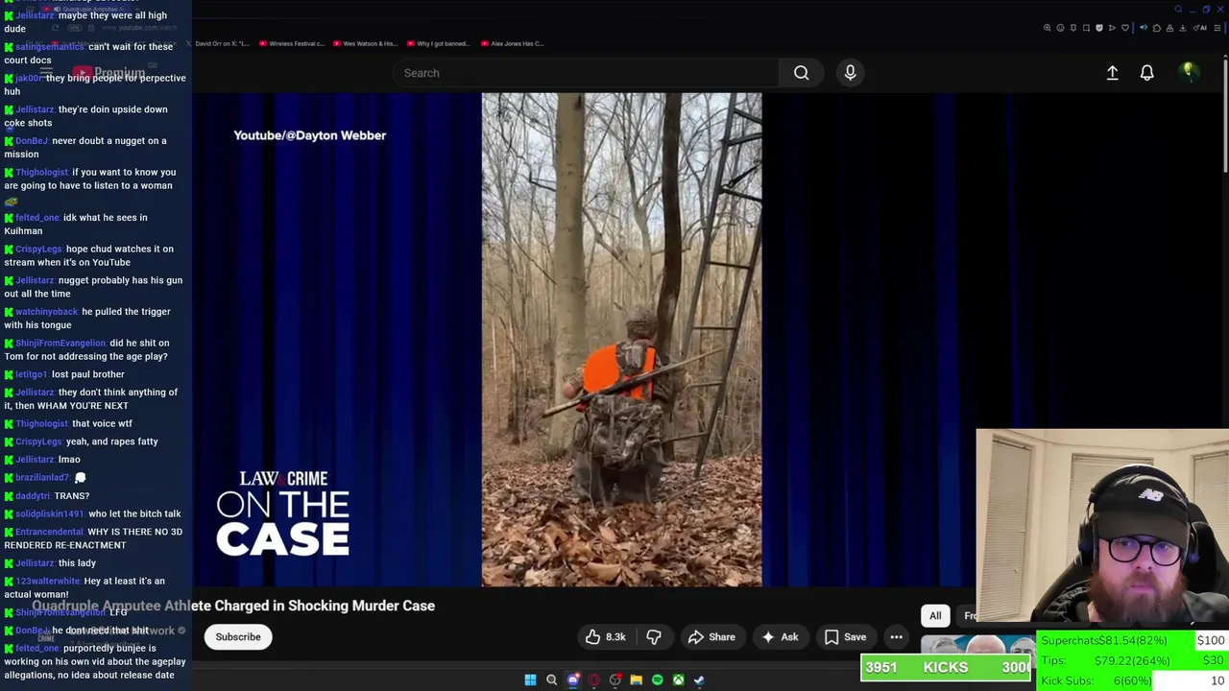
Task: Open File Explorer from the taskbar
Action: pyautogui.click(x=637, y=679)
